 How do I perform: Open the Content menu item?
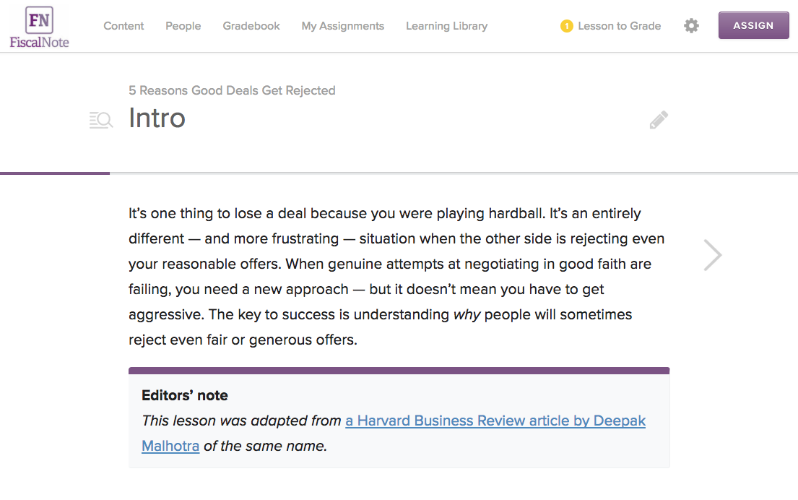coord(123,26)
